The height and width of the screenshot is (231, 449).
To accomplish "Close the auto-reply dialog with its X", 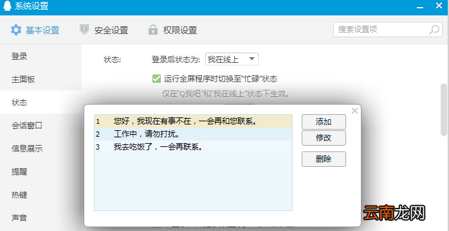I will [x=354, y=111].
